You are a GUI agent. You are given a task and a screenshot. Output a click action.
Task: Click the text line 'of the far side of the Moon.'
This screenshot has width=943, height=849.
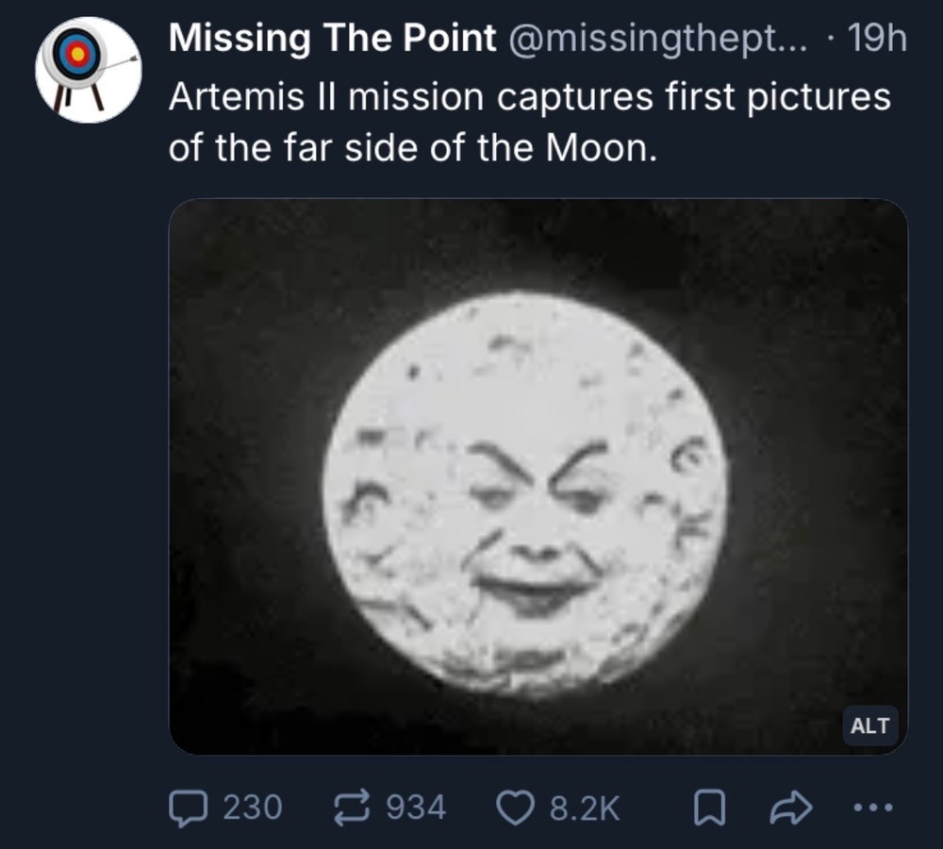[411, 147]
